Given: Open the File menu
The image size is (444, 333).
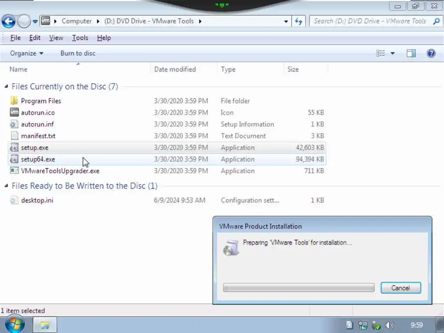Looking at the screenshot, I should 15,38.
